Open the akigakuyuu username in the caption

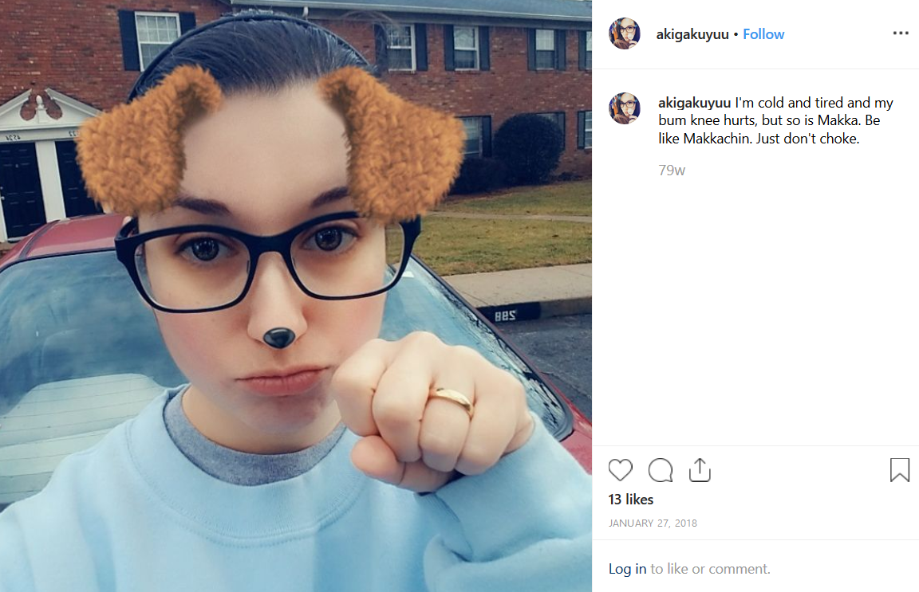[695, 103]
